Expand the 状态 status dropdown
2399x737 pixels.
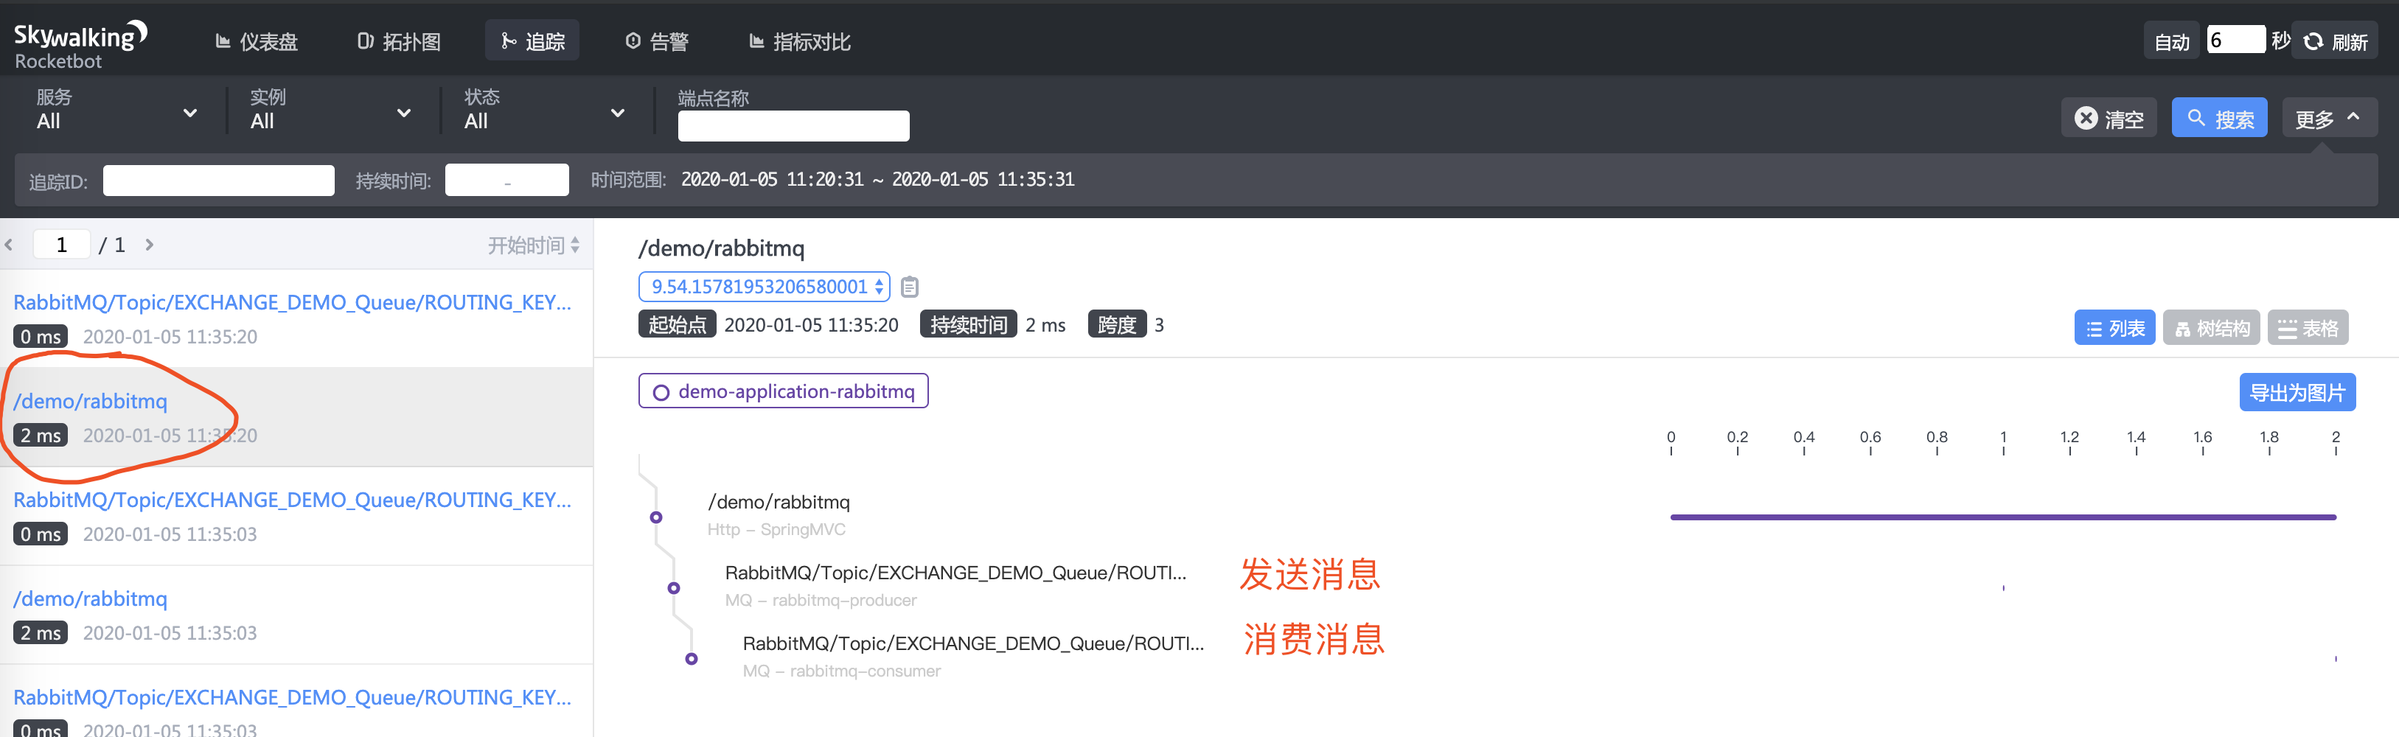pos(545,111)
